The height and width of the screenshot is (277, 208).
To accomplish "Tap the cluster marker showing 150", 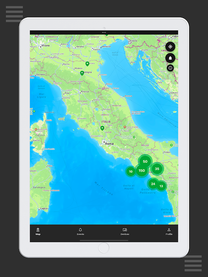I will 142,170.
